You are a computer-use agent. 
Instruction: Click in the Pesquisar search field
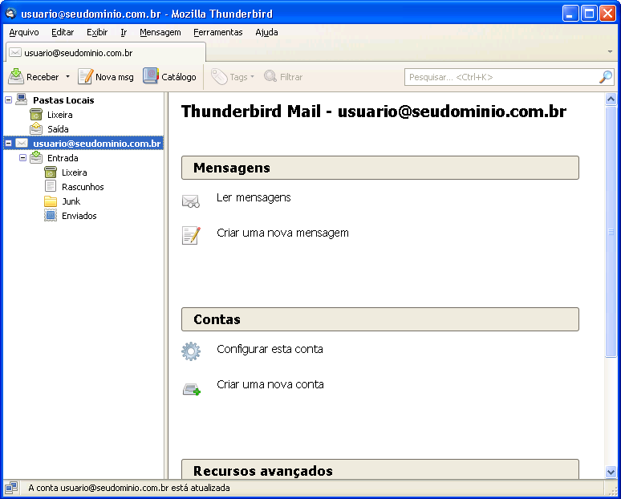coord(497,77)
